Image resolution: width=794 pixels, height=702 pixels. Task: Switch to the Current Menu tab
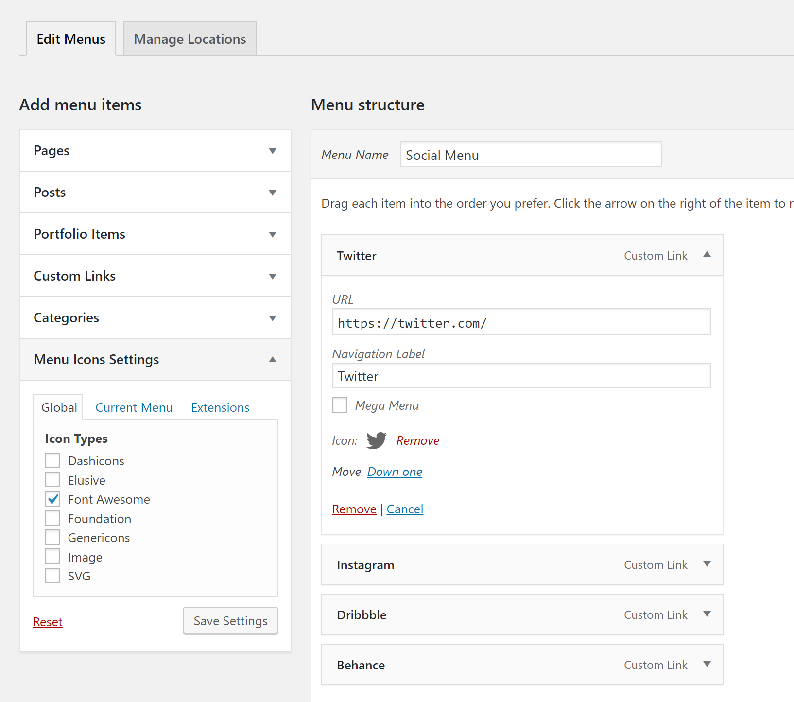pyautogui.click(x=134, y=407)
